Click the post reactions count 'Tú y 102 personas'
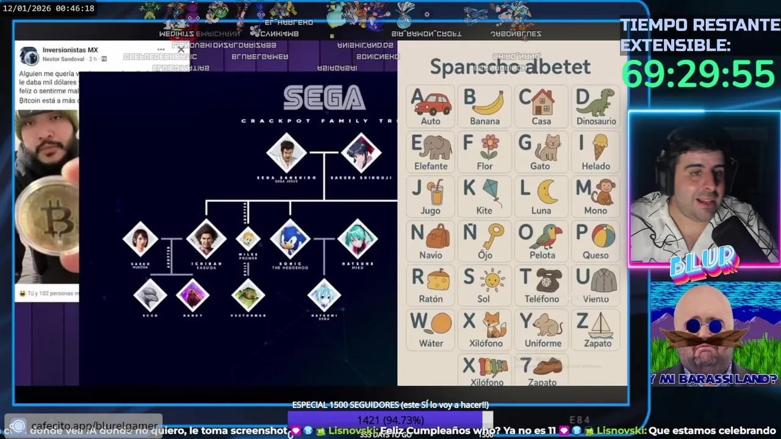 pyautogui.click(x=52, y=293)
